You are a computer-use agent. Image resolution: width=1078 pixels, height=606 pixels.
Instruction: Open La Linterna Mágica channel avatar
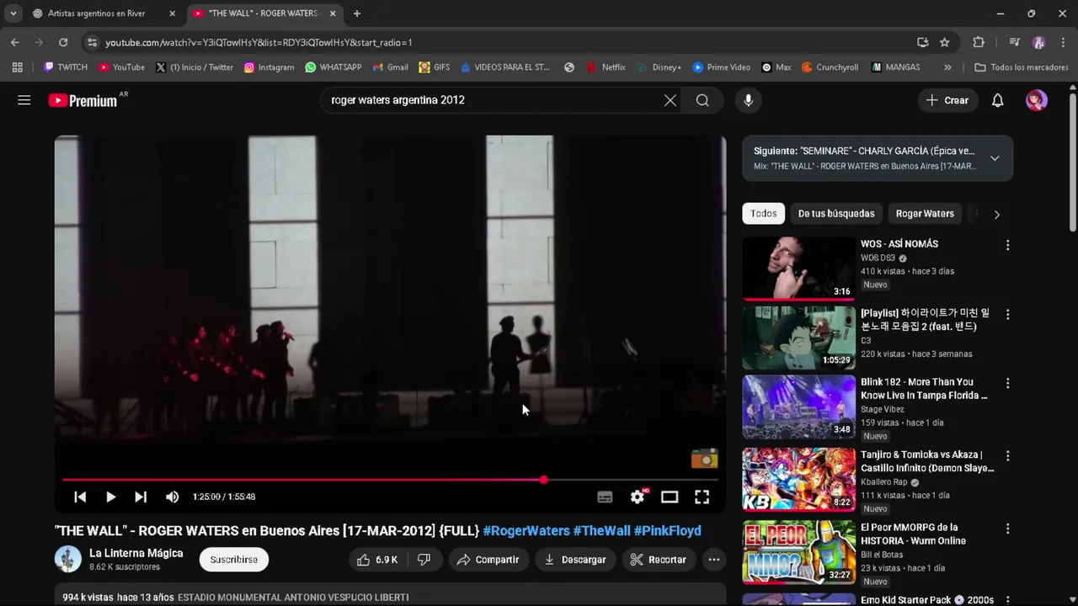pyautogui.click(x=68, y=559)
